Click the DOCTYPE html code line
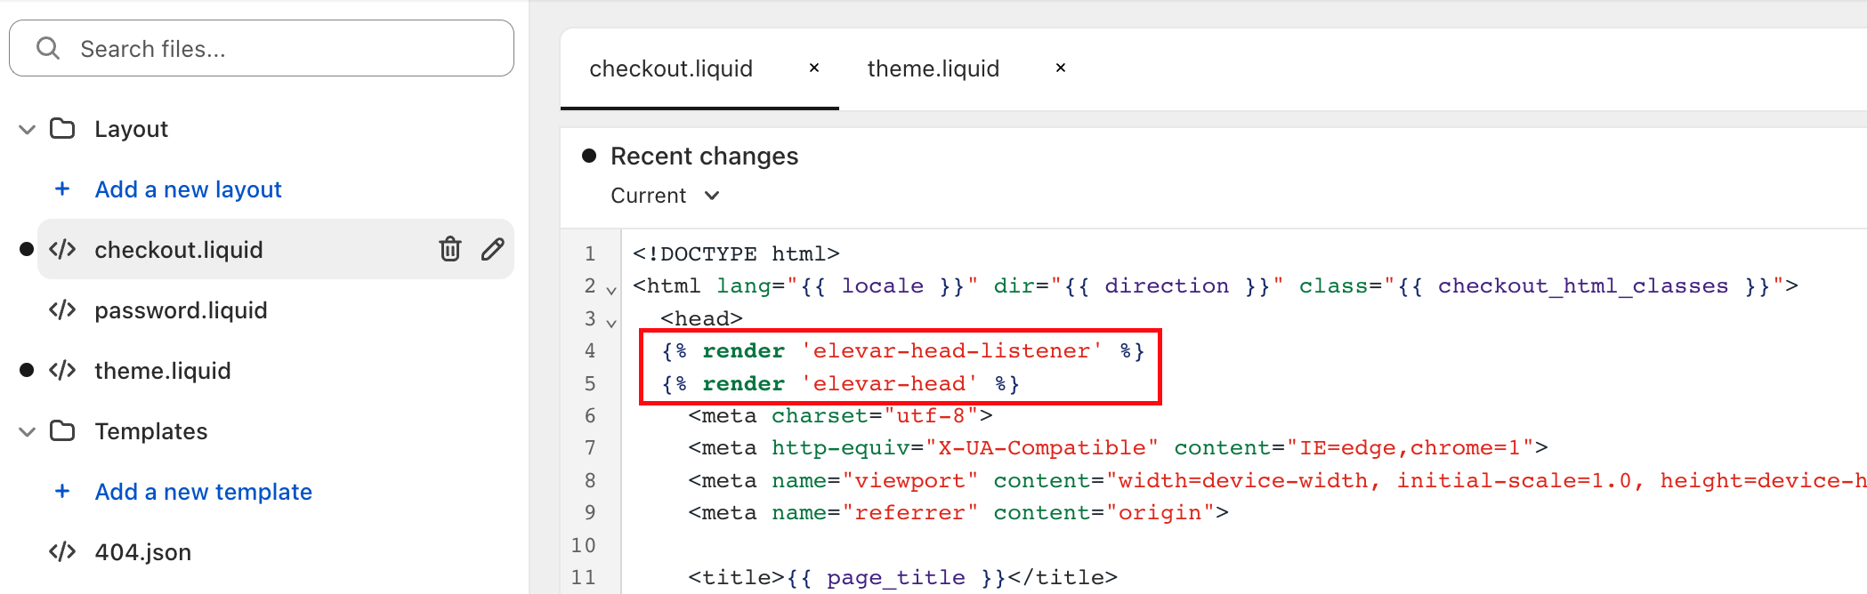 click(736, 253)
